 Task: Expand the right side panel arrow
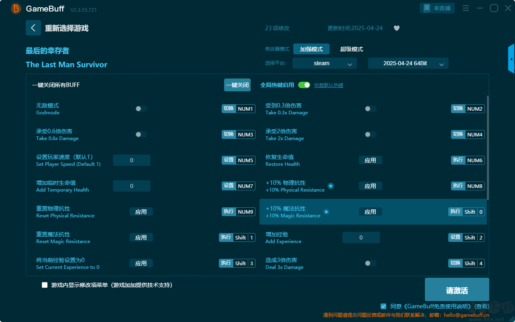511,59
